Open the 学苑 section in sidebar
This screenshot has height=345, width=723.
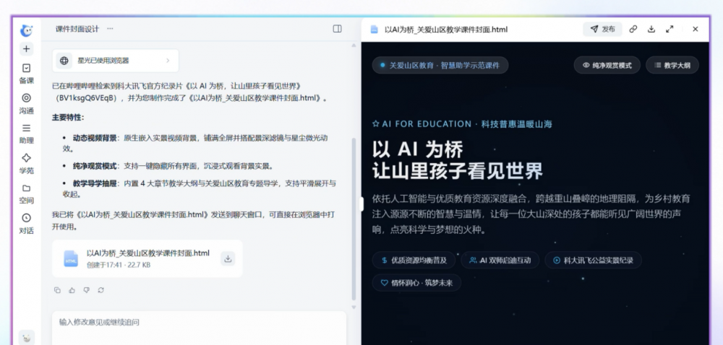click(x=26, y=163)
